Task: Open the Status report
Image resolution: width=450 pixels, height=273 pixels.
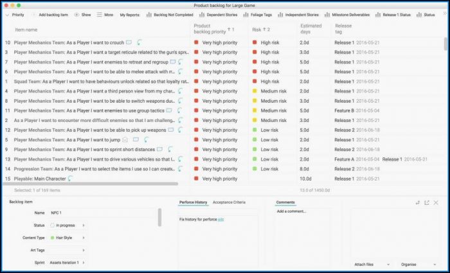Action: [426, 15]
